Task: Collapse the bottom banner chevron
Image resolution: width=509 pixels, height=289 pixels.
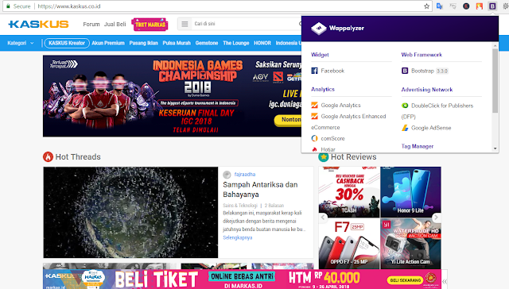Action: coord(445,281)
